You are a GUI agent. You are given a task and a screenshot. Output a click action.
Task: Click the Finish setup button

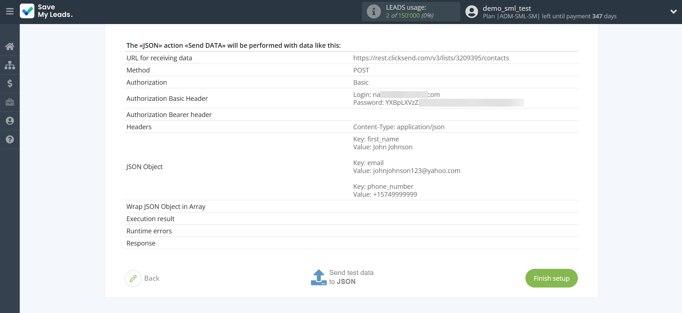point(551,278)
